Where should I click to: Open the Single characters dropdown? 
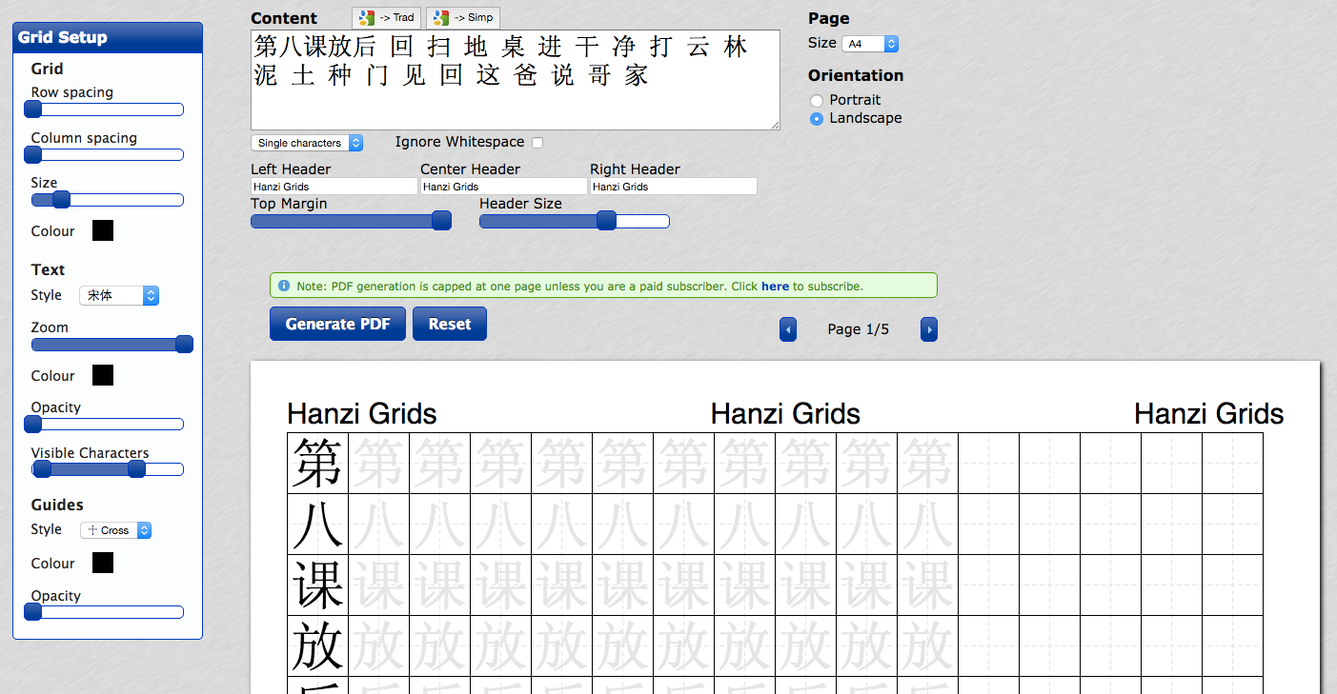[306, 142]
